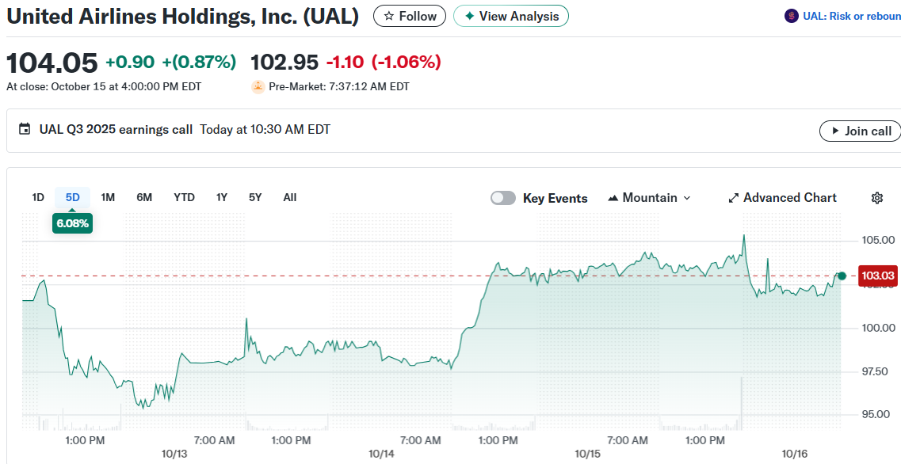Click the Advanced Chart expand arrows icon

coord(734,198)
